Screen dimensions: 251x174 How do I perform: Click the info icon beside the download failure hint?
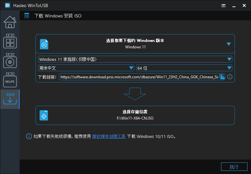tap(29, 136)
